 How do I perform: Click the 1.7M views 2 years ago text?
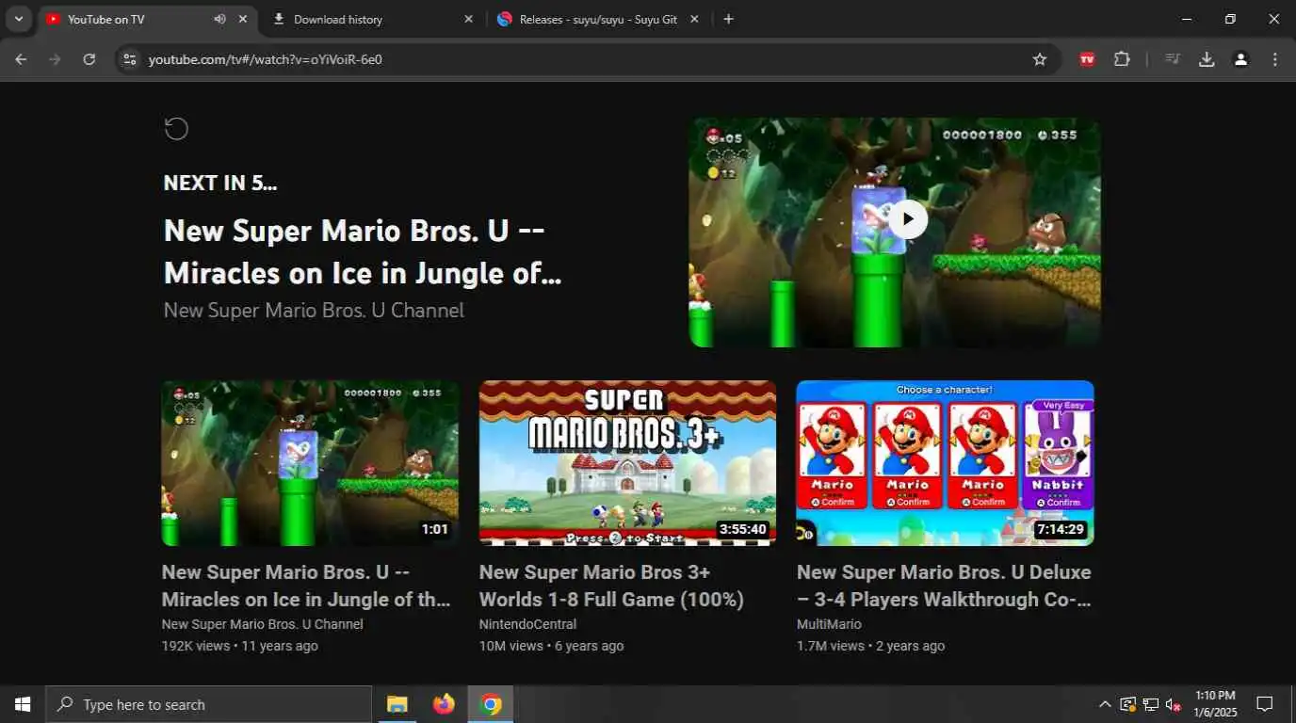click(870, 646)
